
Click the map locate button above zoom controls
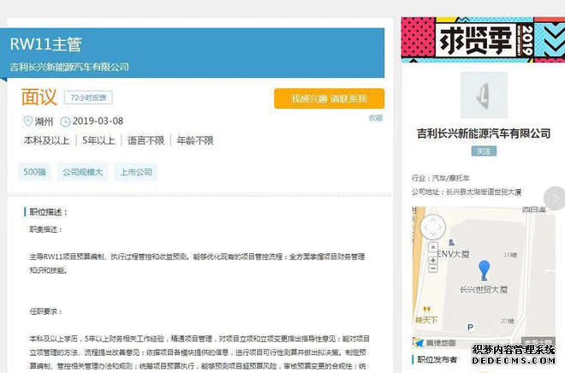tap(433, 247)
